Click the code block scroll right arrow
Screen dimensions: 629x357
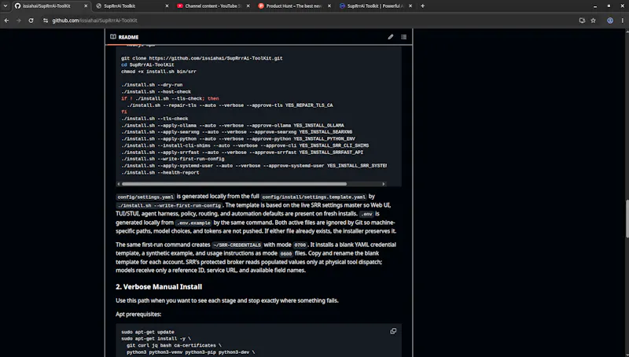coord(384,184)
